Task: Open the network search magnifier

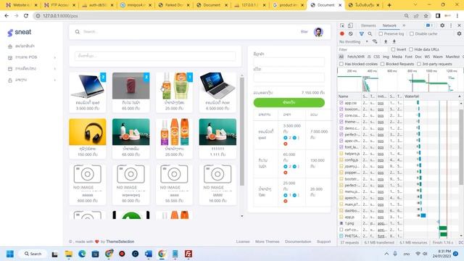Action: click(370, 34)
